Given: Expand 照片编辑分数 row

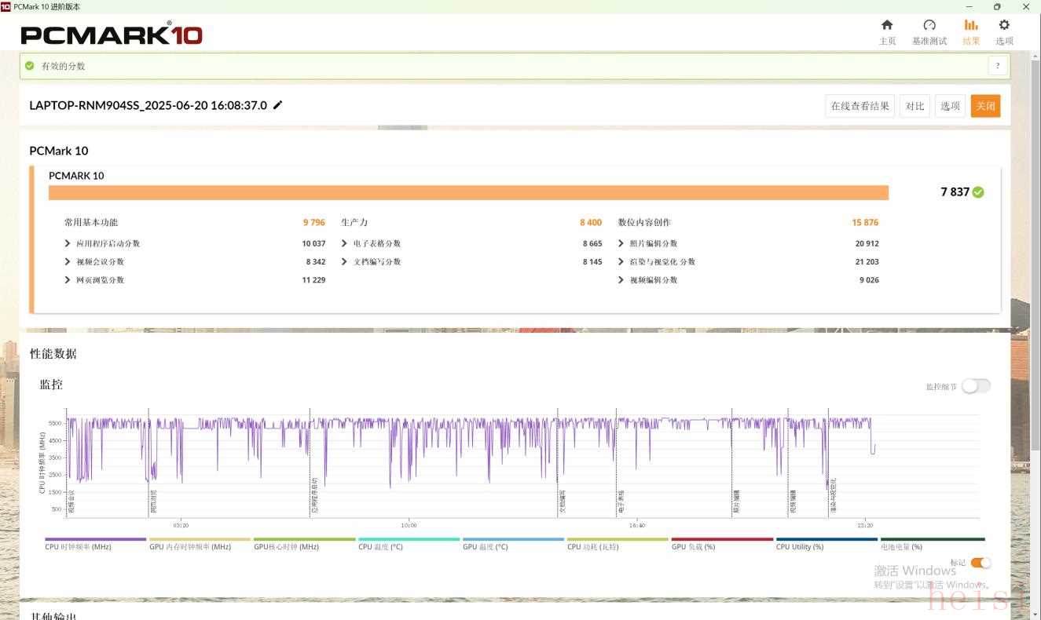Looking at the screenshot, I should point(621,243).
